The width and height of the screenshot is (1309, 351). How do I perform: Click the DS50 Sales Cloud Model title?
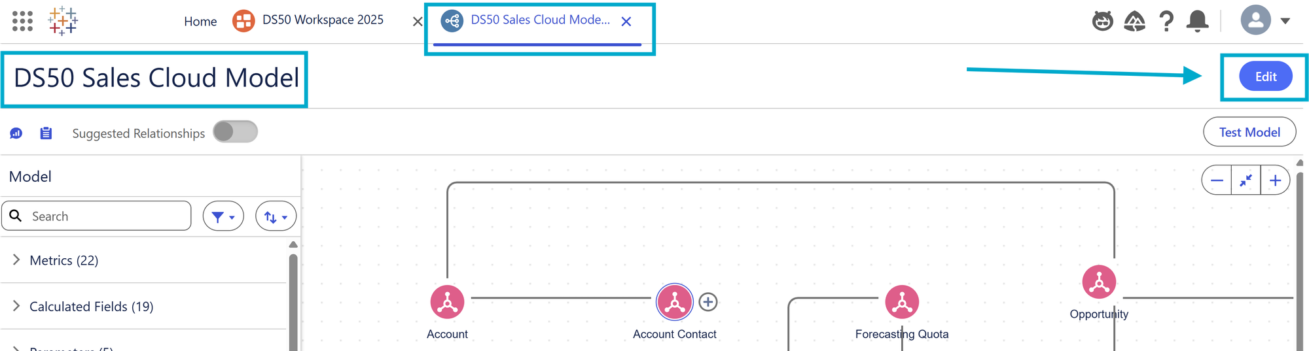coord(156,78)
